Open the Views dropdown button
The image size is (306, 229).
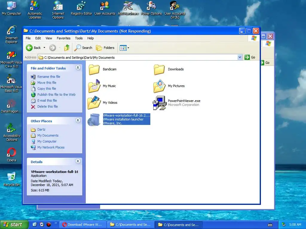(125, 48)
